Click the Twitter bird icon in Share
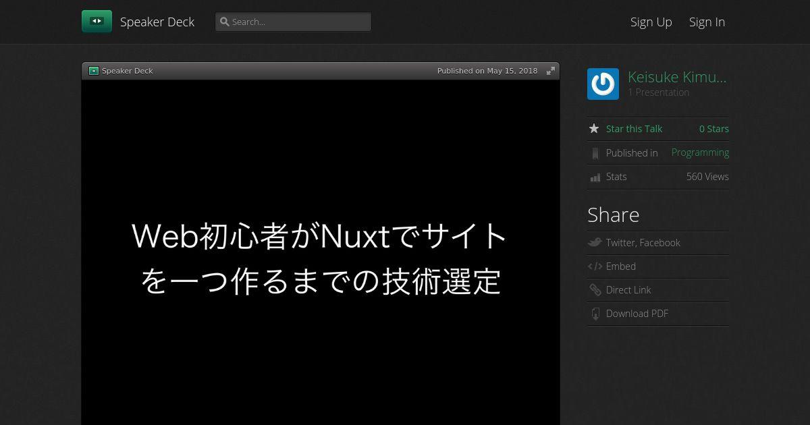 click(595, 242)
